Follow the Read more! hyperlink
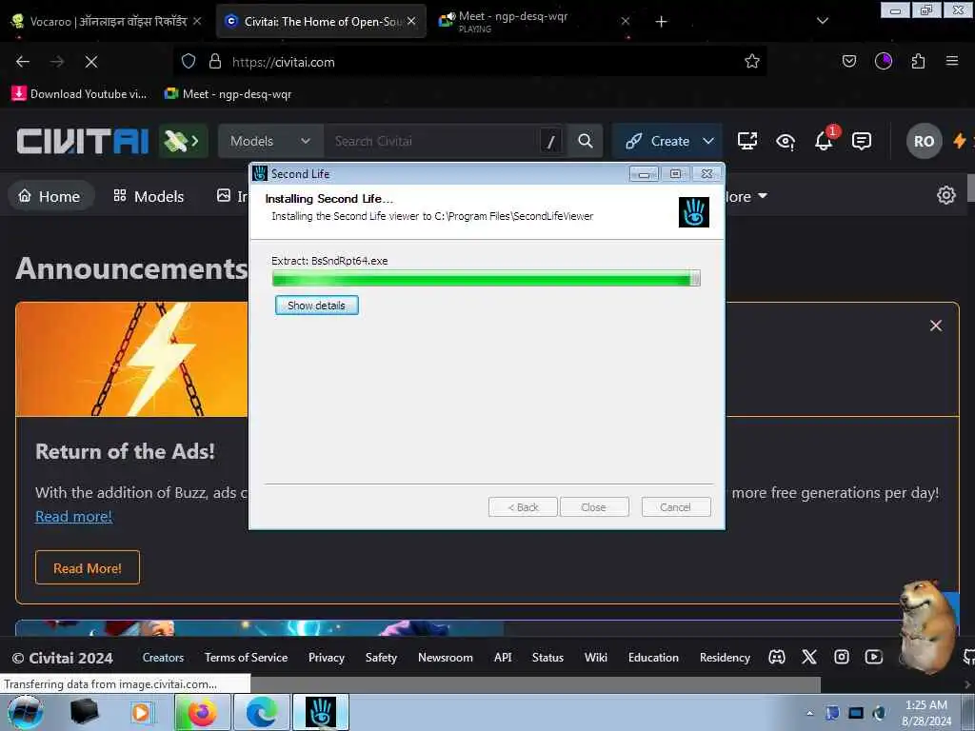This screenshot has height=731, width=975. point(73,517)
